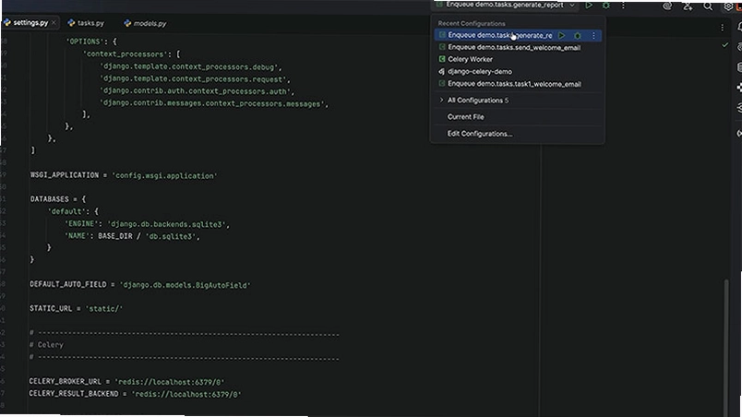Click the 'context_processors': [ line
Screen dimensions: 742x417
[132, 54]
